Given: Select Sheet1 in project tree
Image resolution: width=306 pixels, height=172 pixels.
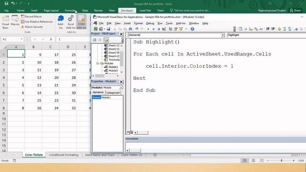Looking at the screenshot, I should click(x=112, y=45).
